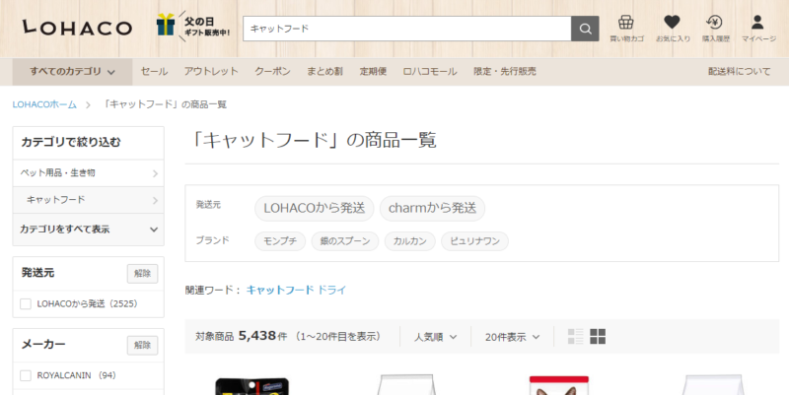Image resolution: width=789 pixels, height=395 pixels.
Task: Open first product thumbnail with black package
Action: point(252,386)
